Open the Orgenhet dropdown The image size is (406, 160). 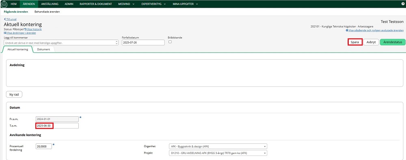pyautogui.click(x=218, y=146)
